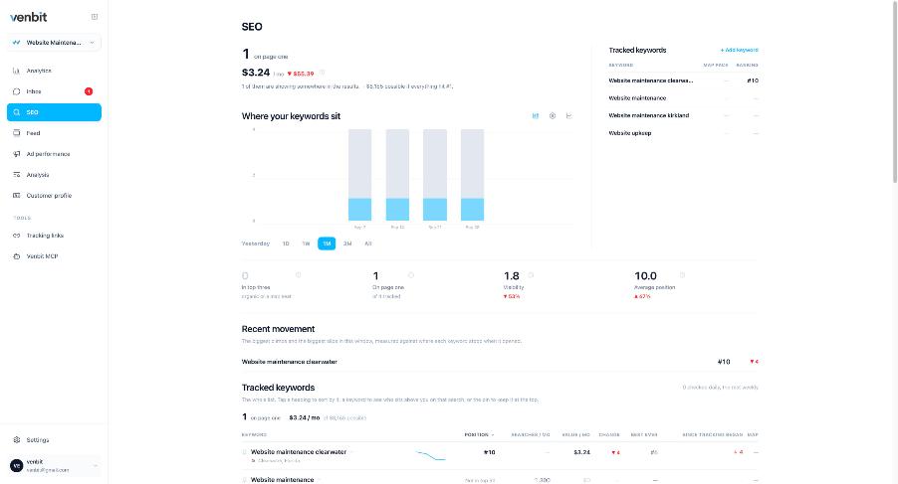Image resolution: width=898 pixels, height=484 pixels.
Task: Open Tracking links from the sidebar
Action: tap(54, 236)
